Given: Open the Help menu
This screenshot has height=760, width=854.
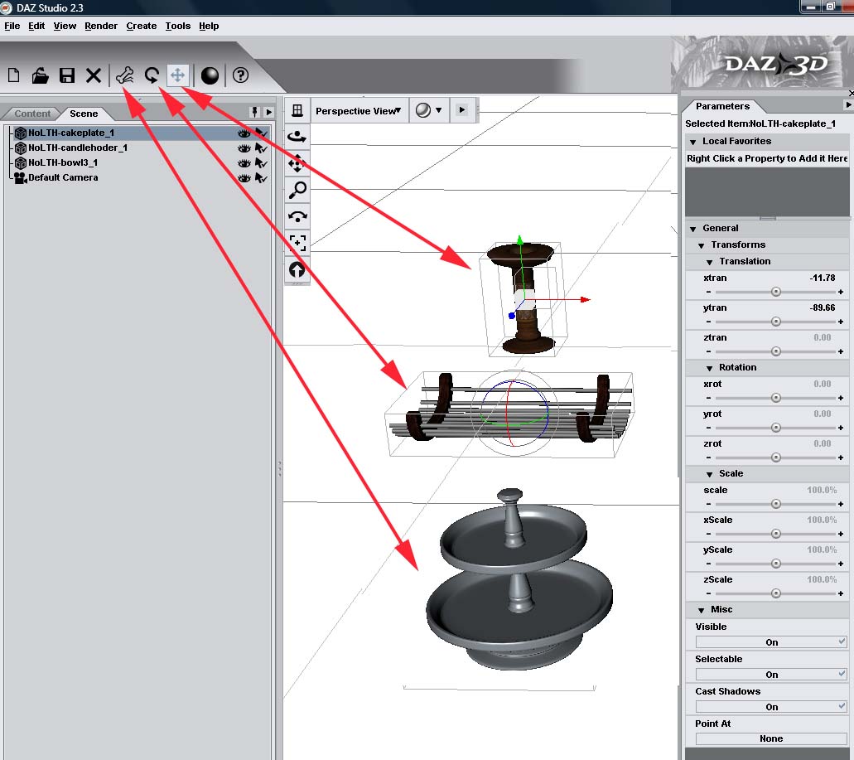Looking at the screenshot, I should click(209, 27).
